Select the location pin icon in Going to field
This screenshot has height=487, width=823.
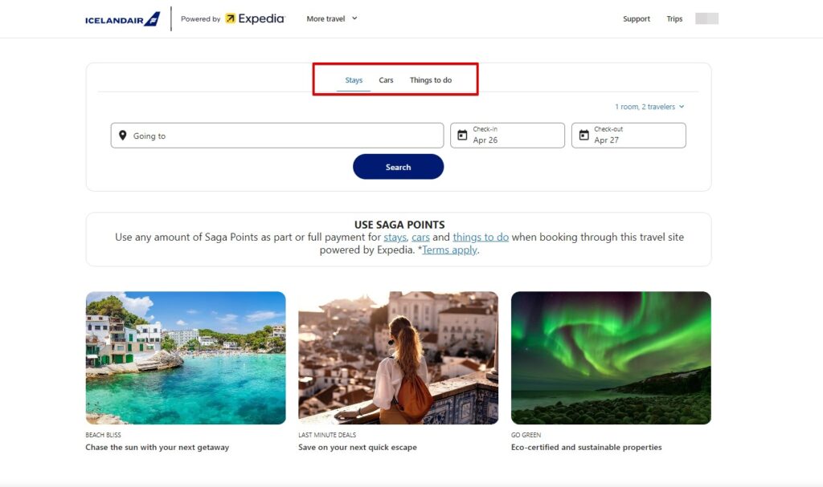coord(125,135)
